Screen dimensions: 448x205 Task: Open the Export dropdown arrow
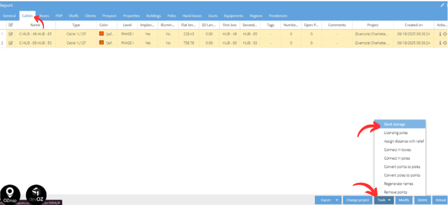(x=337, y=200)
